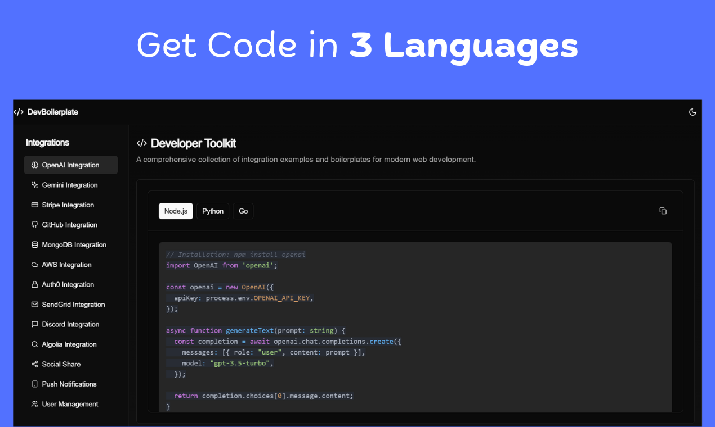715x427 pixels.
Task: Select the Node.js tab
Action: 176,211
